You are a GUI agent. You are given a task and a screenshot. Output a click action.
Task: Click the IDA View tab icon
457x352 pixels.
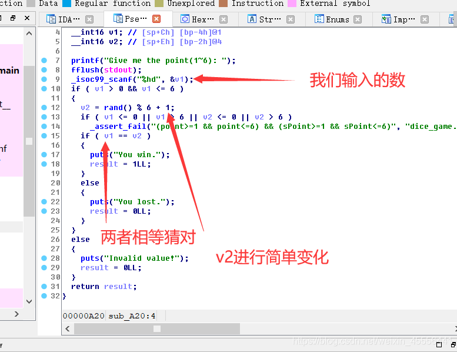(x=51, y=19)
